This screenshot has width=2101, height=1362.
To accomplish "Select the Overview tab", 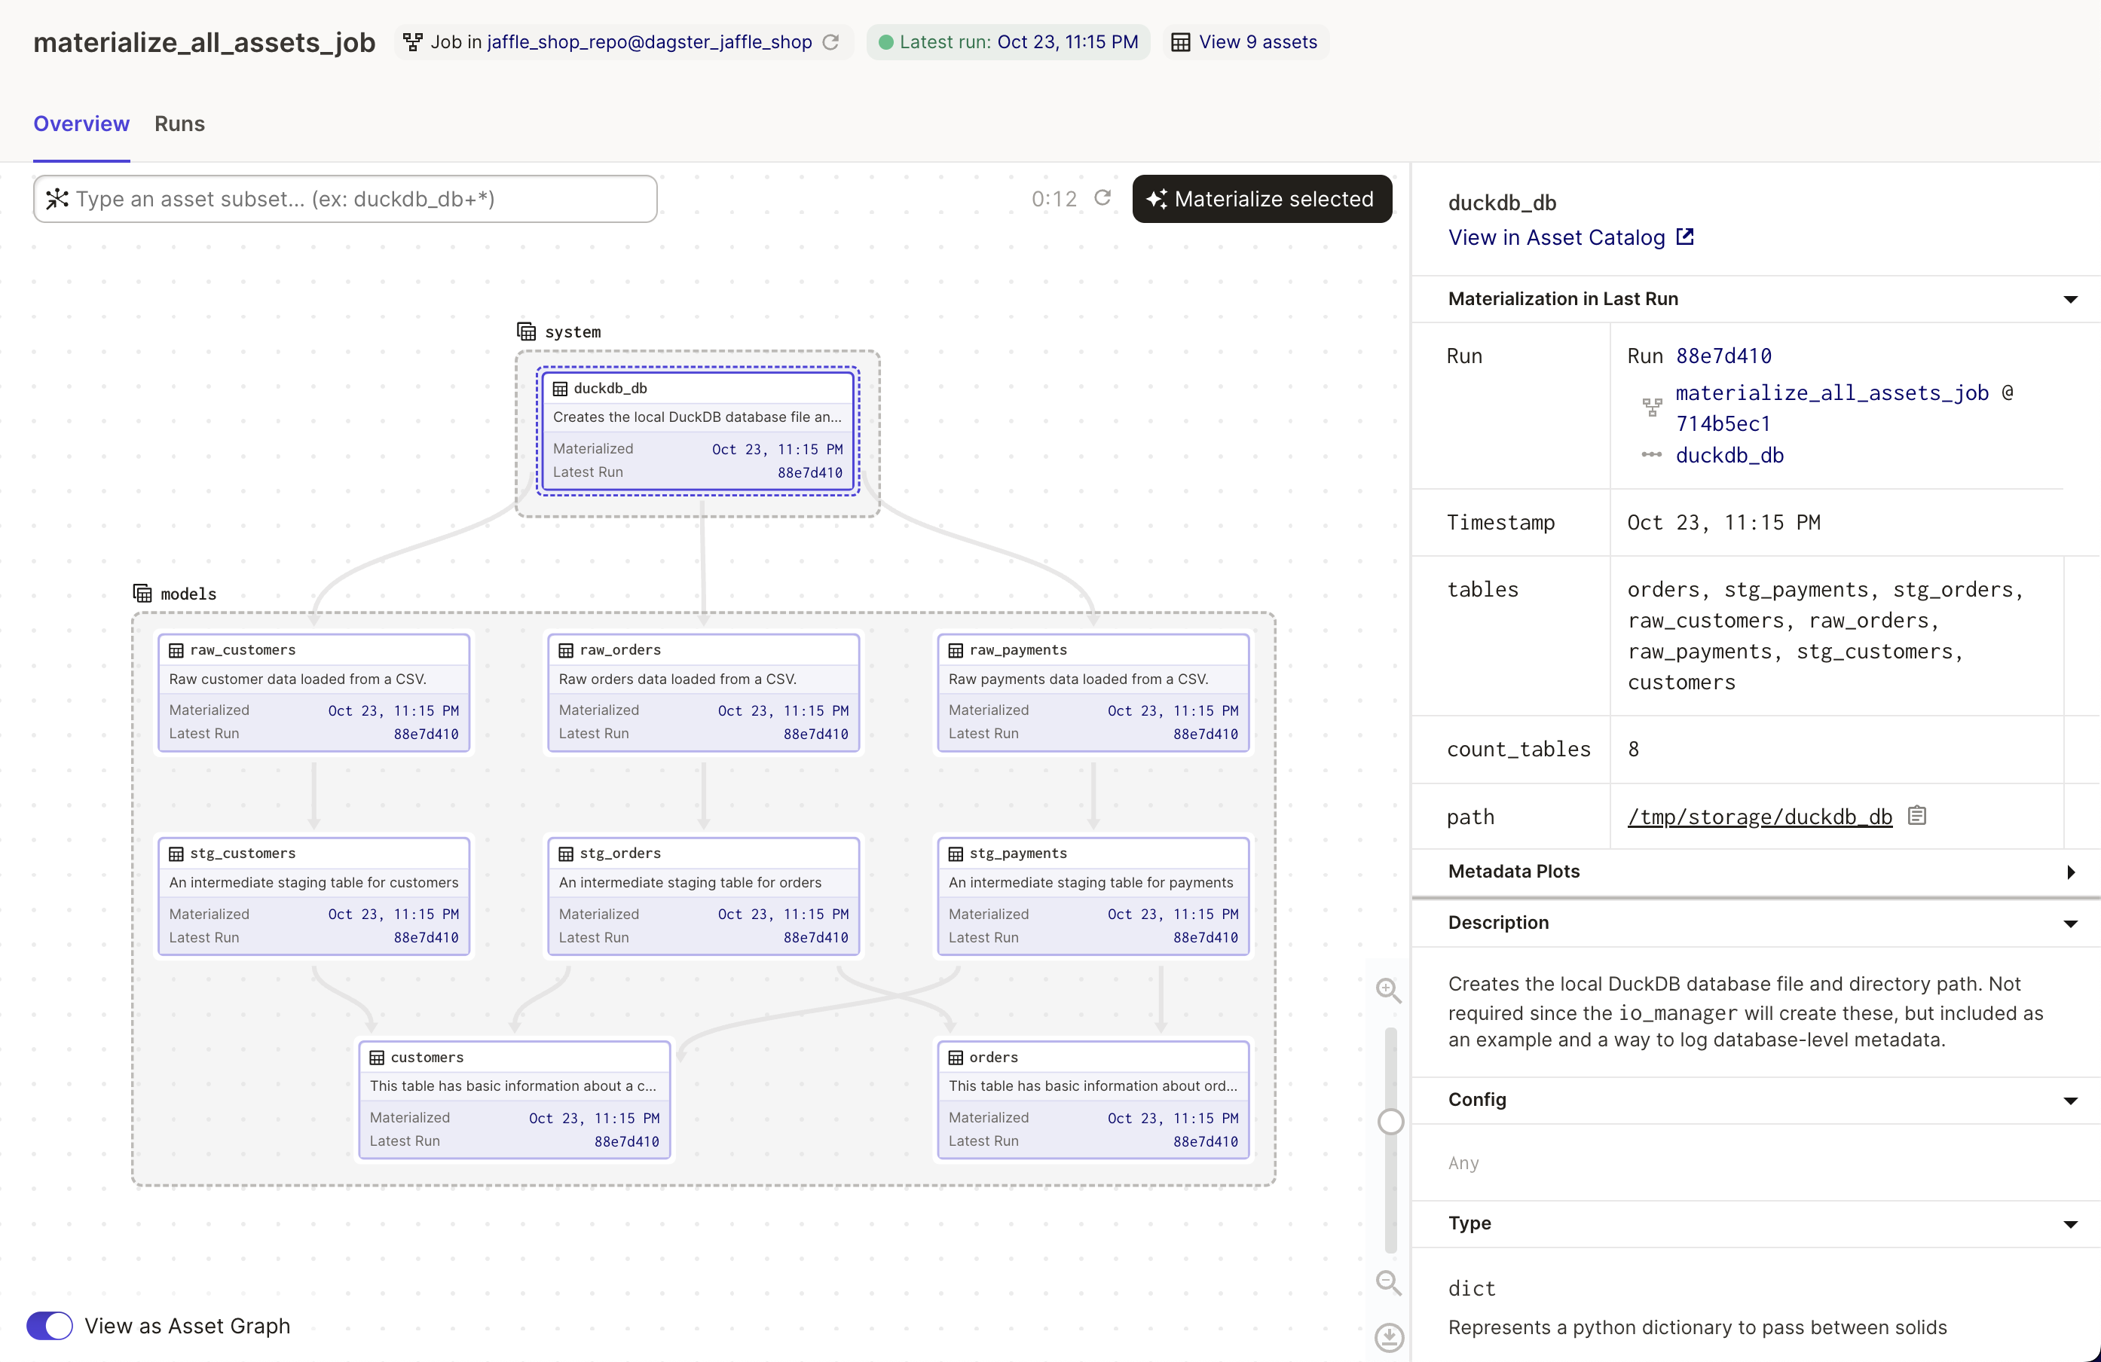I will click(81, 124).
